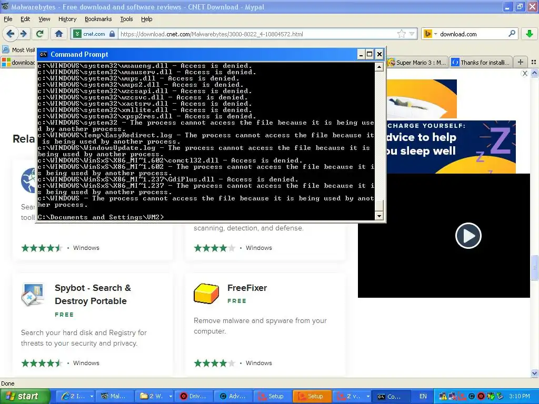Switch to Malwarebytes Mypal taskbar button
Viewport: 539px width, 404px height.
coord(114,396)
